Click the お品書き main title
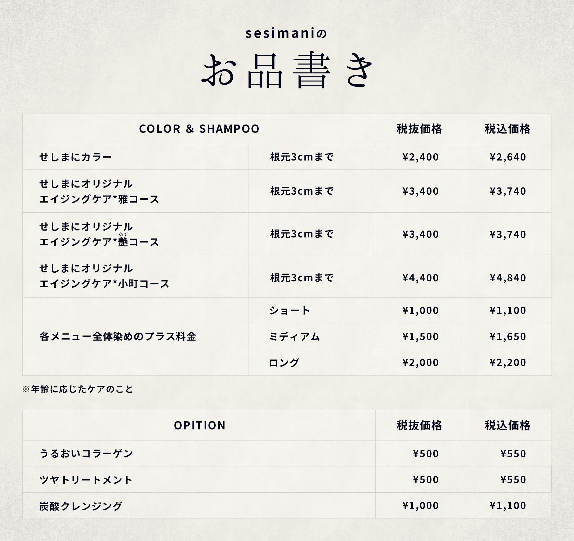574x541 pixels. coord(287,71)
